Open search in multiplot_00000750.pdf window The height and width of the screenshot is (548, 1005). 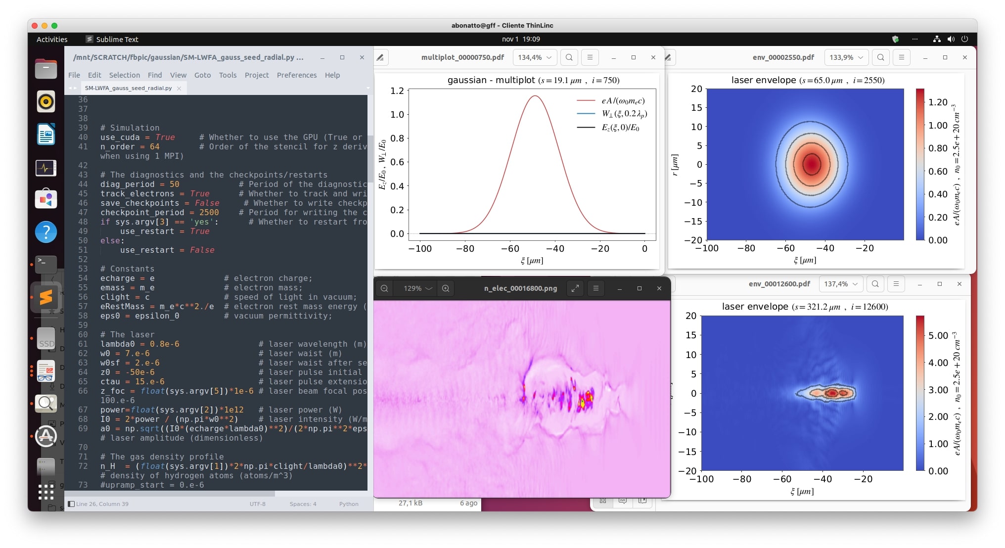point(569,58)
